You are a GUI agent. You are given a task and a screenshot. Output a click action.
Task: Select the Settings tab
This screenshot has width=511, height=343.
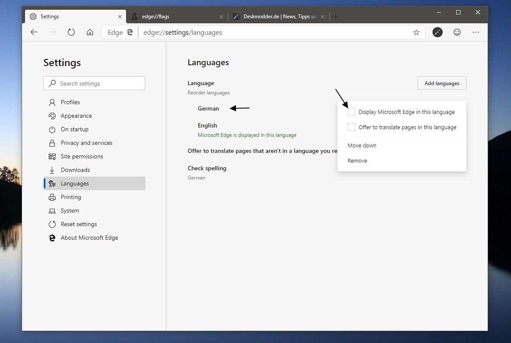pyautogui.click(x=76, y=17)
